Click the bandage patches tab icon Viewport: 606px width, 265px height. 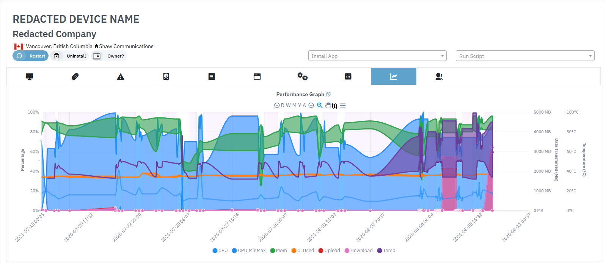click(75, 76)
